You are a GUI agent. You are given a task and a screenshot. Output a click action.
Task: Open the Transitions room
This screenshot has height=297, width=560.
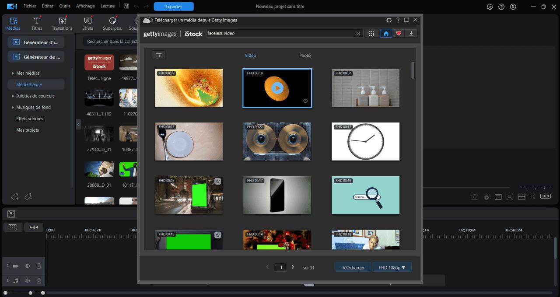point(62,24)
